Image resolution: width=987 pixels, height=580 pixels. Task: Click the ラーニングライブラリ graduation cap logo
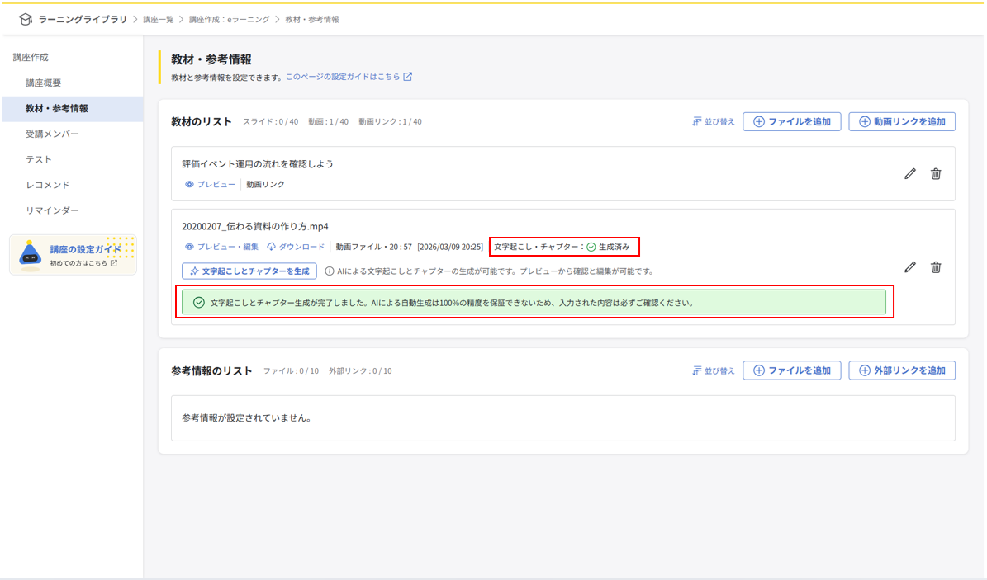click(25, 19)
